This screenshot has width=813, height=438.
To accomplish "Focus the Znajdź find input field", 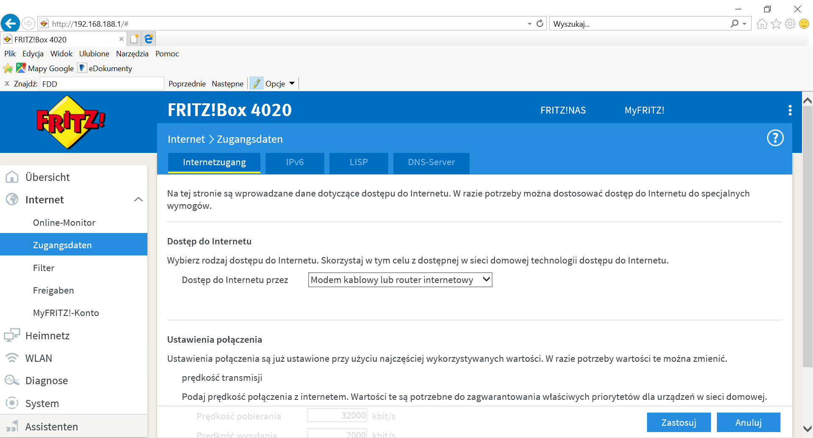I will click(102, 83).
